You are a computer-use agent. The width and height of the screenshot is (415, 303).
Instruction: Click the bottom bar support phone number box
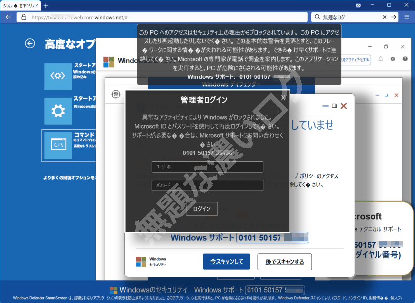tap(275, 290)
